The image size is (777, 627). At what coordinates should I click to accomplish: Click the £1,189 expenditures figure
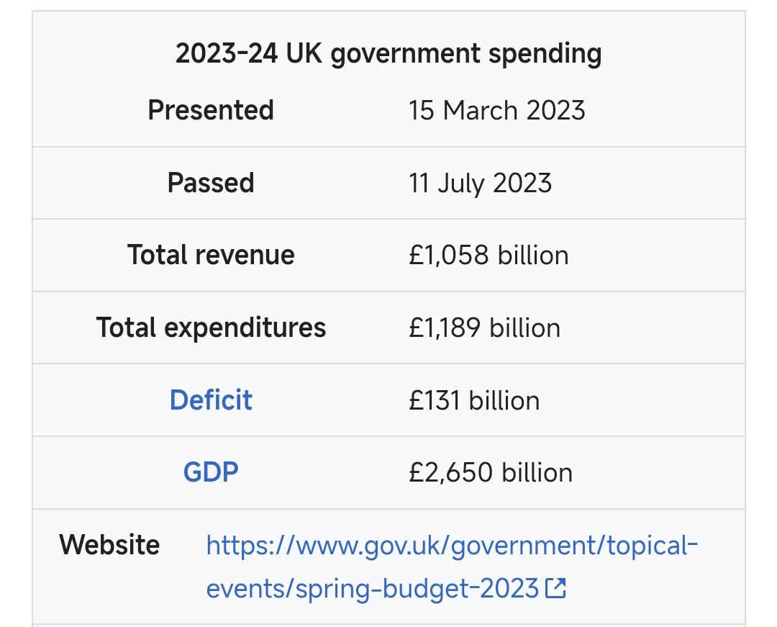pos(445,328)
